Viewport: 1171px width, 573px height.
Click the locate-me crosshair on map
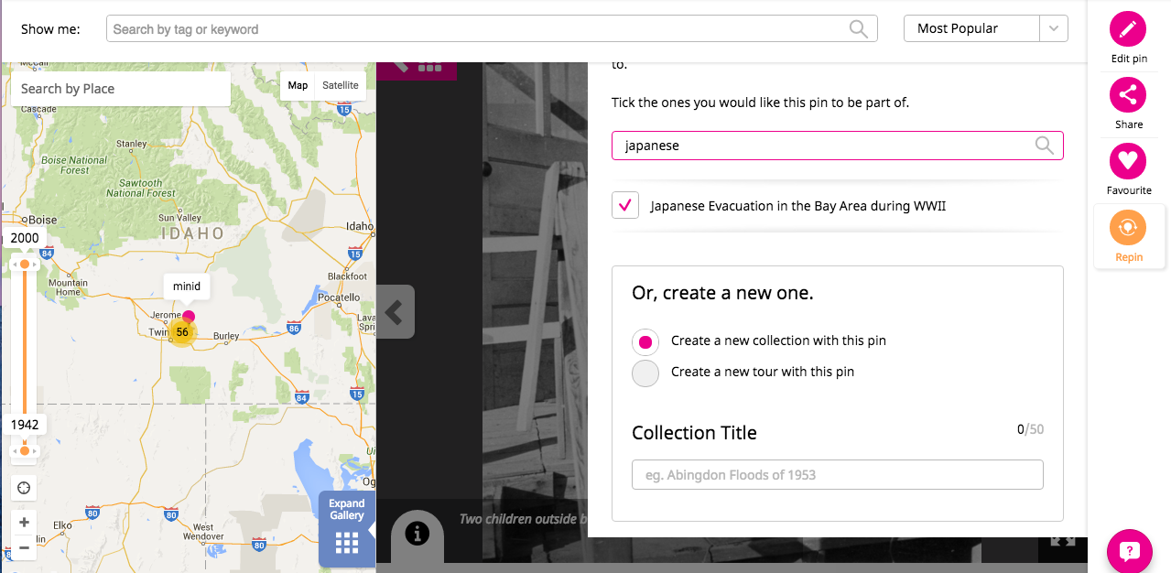pos(25,488)
